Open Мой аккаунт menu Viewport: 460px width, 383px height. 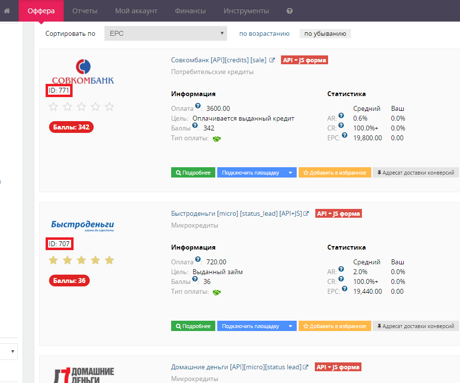pyautogui.click(x=136, y=11)
